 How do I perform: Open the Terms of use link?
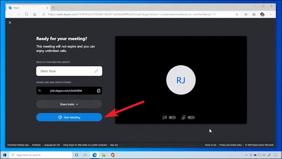(x=211, y=145)
